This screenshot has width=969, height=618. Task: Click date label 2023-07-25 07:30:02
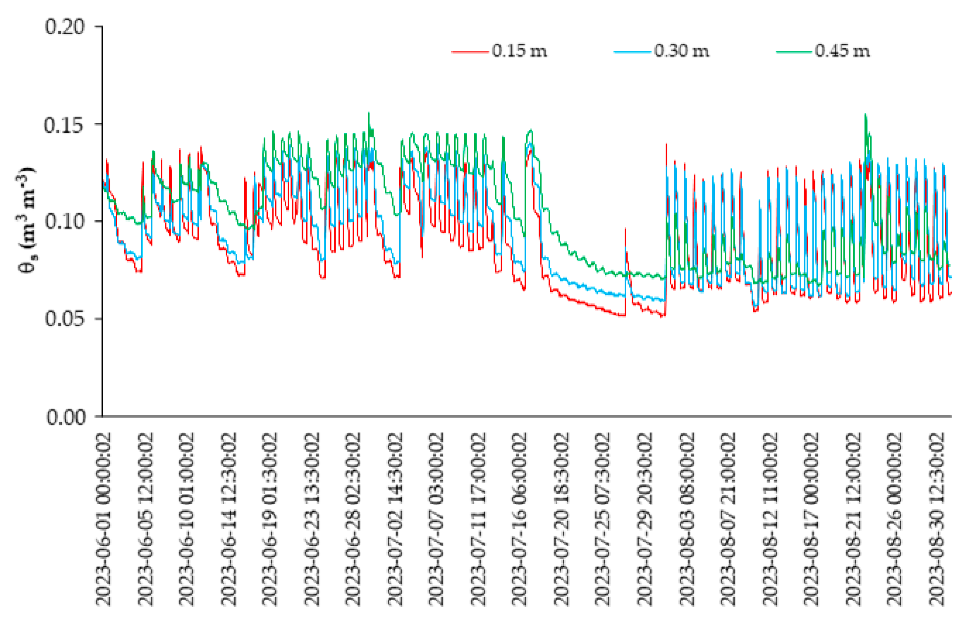[603, 519]
